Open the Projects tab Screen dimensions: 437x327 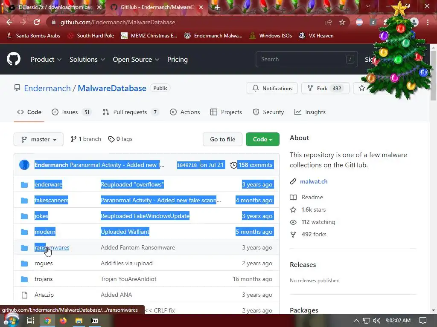[226, 112]
